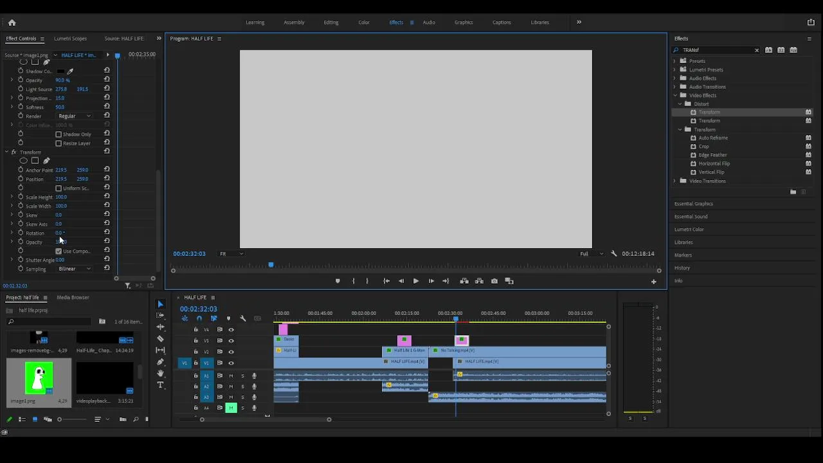
Task: Open the Audio workspace
Action: pos(429,23)
